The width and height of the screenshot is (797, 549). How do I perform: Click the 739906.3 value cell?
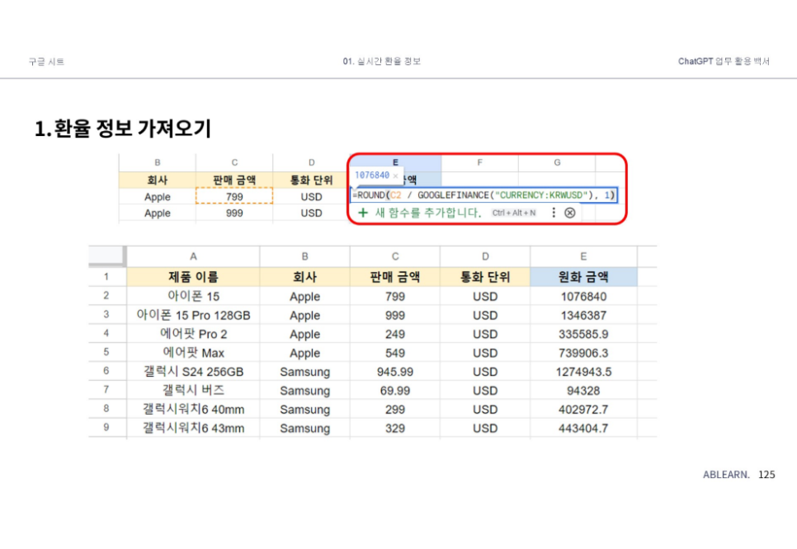[583, 353]
